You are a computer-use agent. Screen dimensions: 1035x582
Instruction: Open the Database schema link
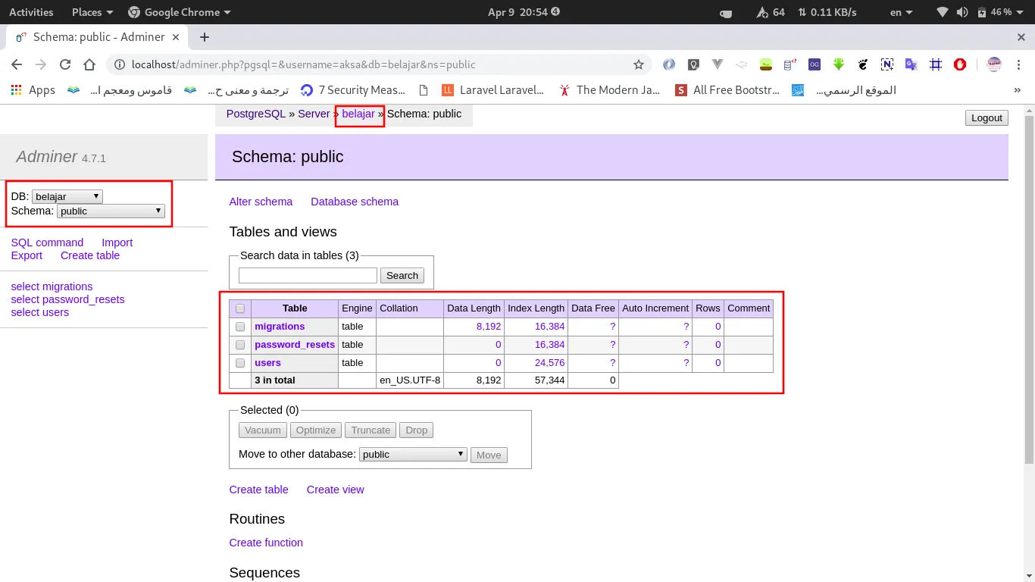coord(355,202)
